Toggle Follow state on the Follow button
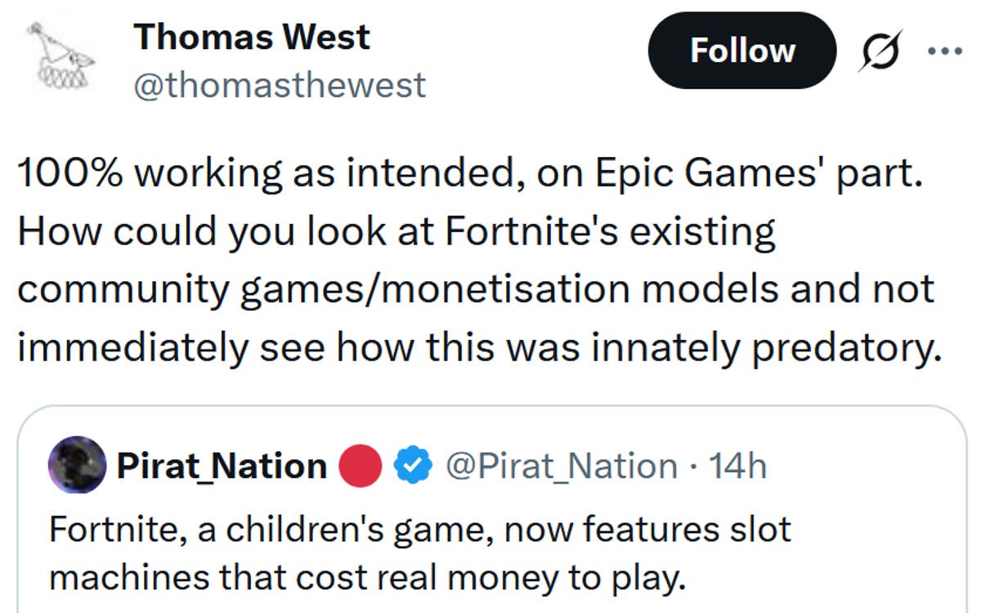This screenshot has width=981, height=613. [x=741, y=51]
